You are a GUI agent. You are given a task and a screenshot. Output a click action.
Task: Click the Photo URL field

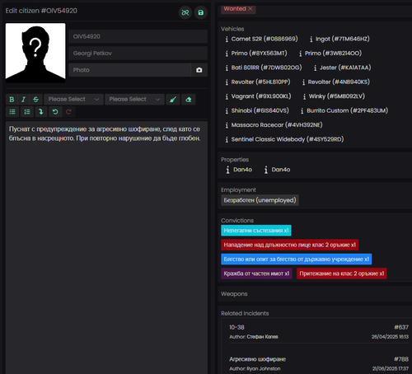129,70
